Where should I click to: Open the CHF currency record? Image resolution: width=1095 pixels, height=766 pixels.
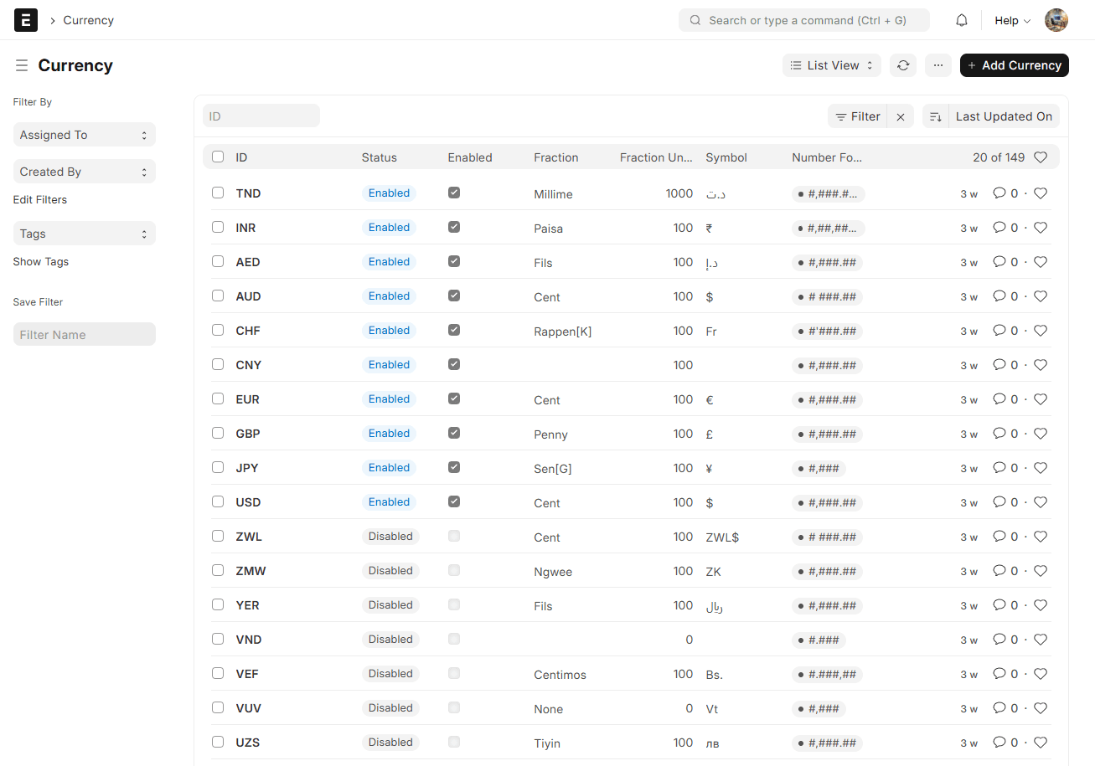248,331
